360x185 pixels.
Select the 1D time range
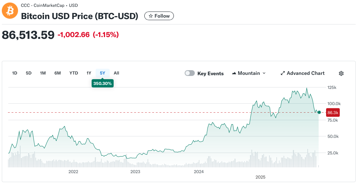15,73
